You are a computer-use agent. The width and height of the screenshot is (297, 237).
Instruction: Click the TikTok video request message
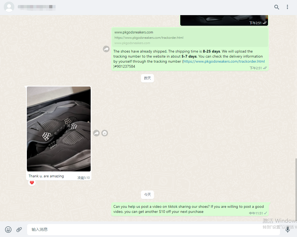189,209
